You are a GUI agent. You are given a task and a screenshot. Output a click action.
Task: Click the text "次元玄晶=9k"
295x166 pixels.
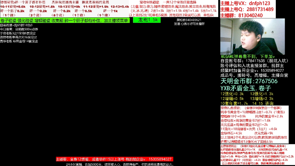tap(264, 133)
